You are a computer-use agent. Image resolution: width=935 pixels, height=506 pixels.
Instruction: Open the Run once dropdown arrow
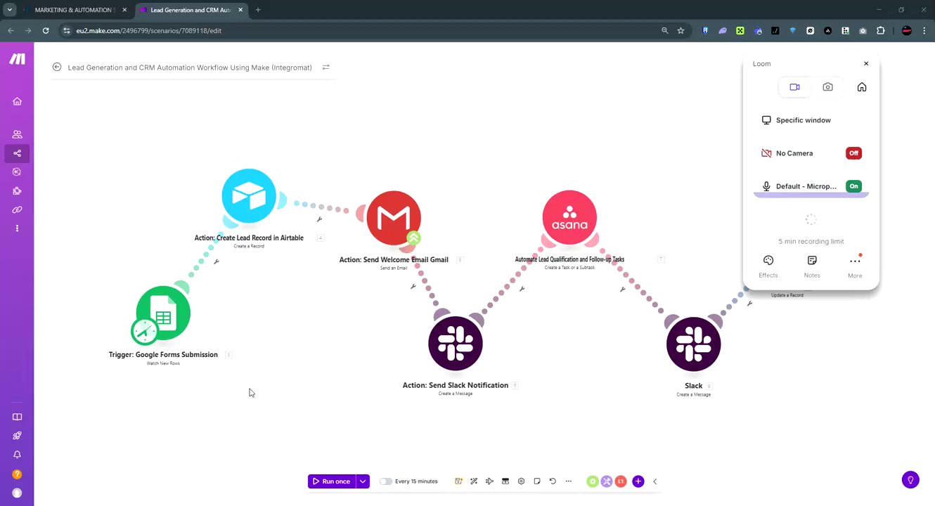click(363, 481)
